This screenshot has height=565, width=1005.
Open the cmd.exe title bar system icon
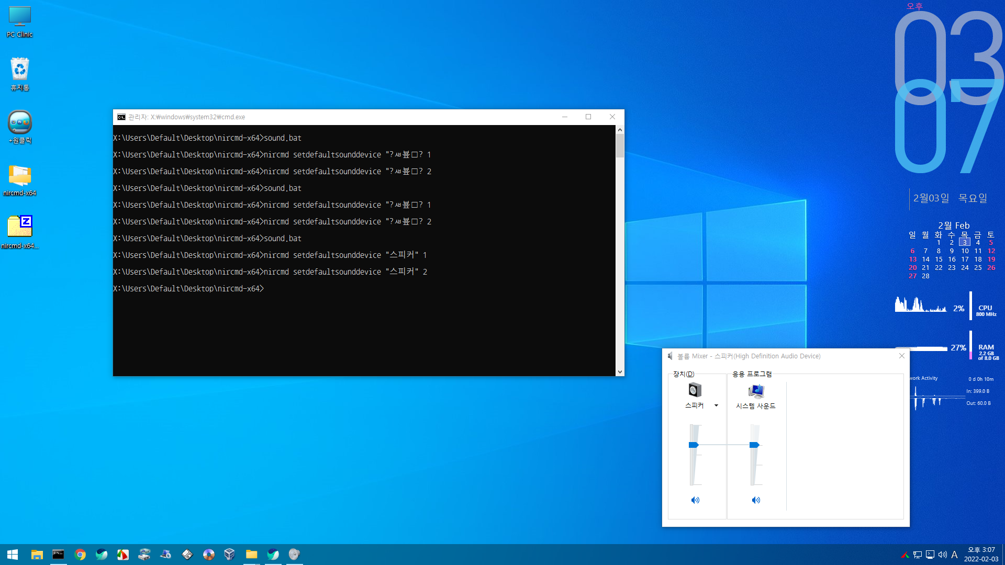[121, 117]
